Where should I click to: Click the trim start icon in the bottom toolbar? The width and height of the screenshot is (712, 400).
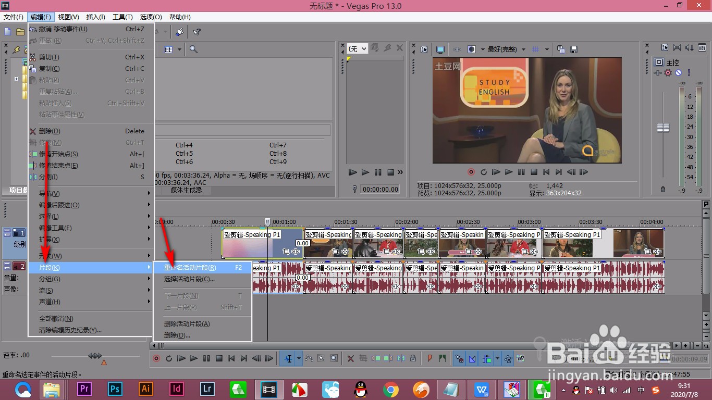pos(375,358)
